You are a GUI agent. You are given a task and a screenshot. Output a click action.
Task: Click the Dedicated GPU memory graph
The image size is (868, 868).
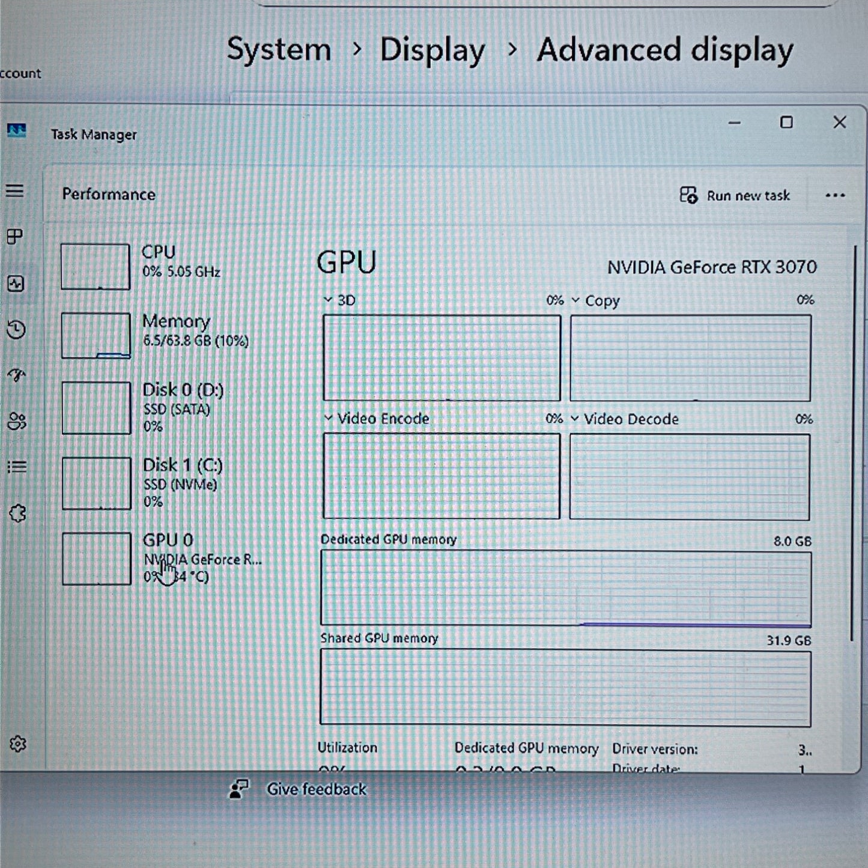(566, 589)
